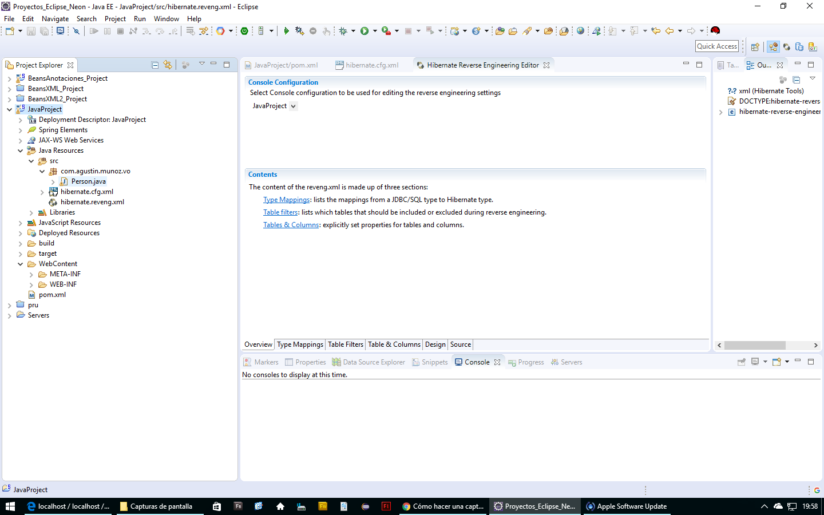Click the Open Console icon in Console view

coord(777,362)
